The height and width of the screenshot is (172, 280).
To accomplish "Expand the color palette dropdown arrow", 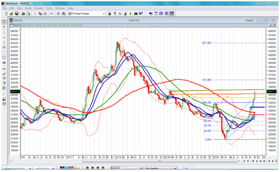I will [79, 168].
